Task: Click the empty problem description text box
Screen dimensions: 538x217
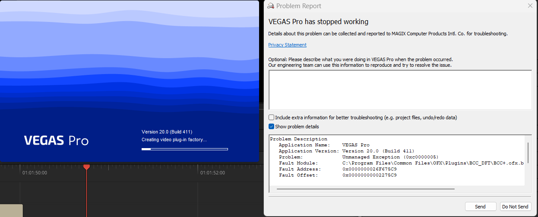Action: pos(400,90)
